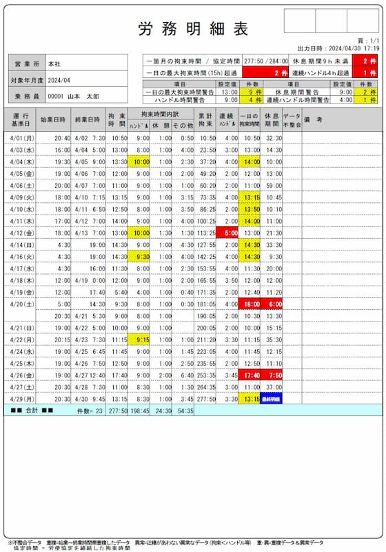
Task: Click 153:55 cumulative value in 4/17(水) row
Action: click(x=206, y=268)
